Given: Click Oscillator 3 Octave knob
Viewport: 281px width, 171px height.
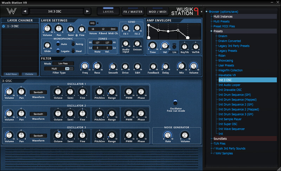Looking at the screenshot, I should click(58, 135).
